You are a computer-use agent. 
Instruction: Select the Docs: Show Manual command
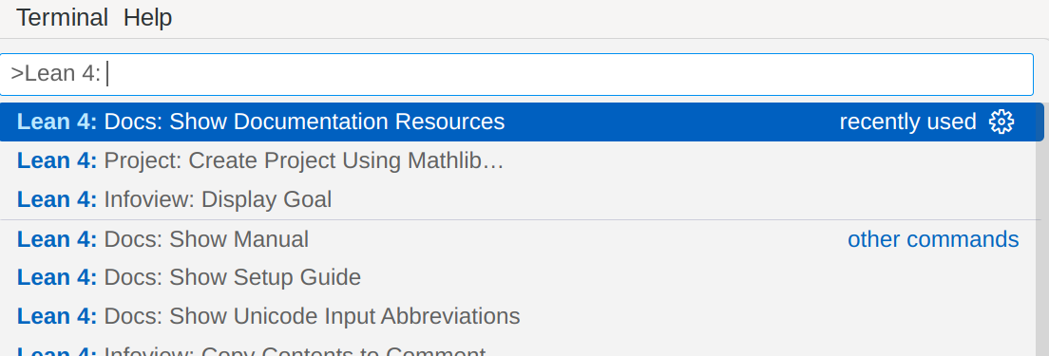tap(522, 239)
